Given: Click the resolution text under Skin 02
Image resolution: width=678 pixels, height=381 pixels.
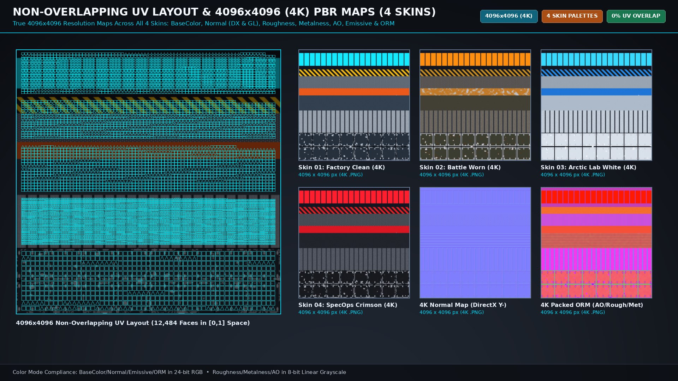Looking at the screenshot, I should [452, 175].
